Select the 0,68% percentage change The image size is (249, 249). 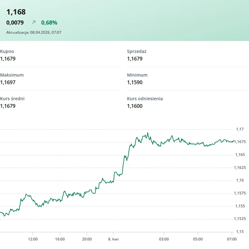pos(49,22)
